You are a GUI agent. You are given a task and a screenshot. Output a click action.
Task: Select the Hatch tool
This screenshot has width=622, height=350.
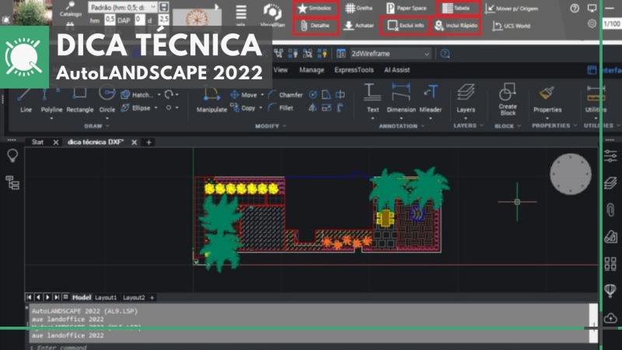point(137,95)
